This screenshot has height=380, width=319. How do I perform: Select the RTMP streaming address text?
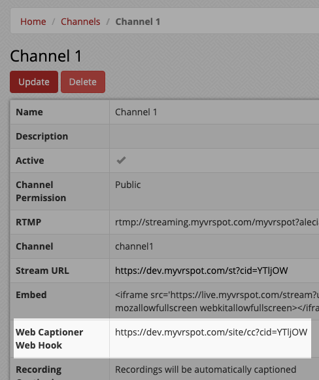coord(217,222)
